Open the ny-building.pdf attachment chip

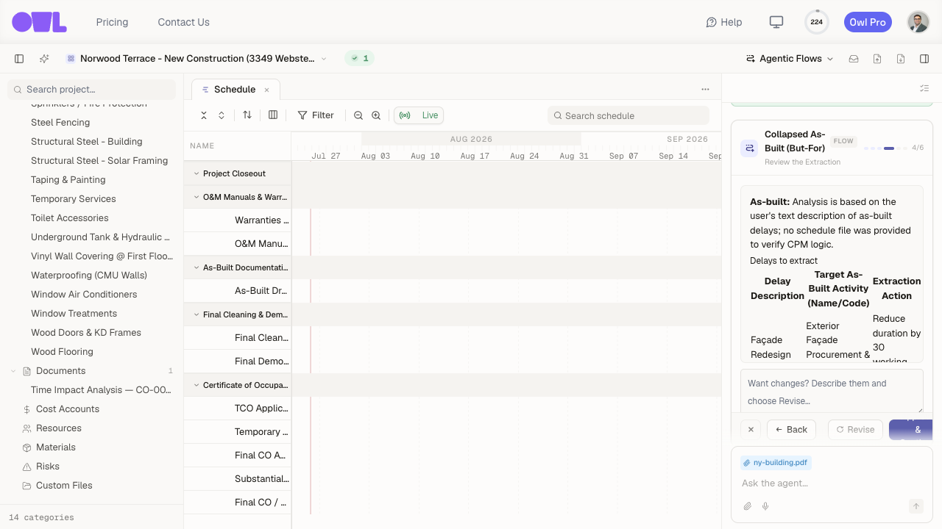(776, 463)
